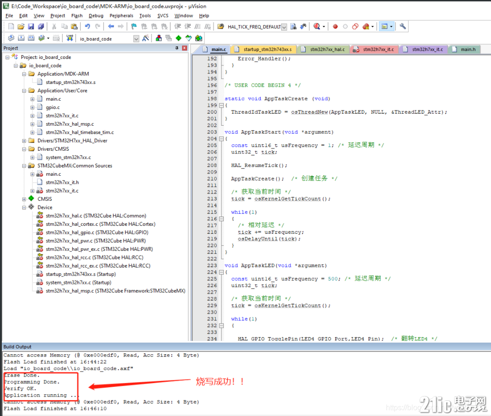Open Manage Run-Time Environment green diamond icon
This screenshot has width=491, height=416.
tap(178, 38)
